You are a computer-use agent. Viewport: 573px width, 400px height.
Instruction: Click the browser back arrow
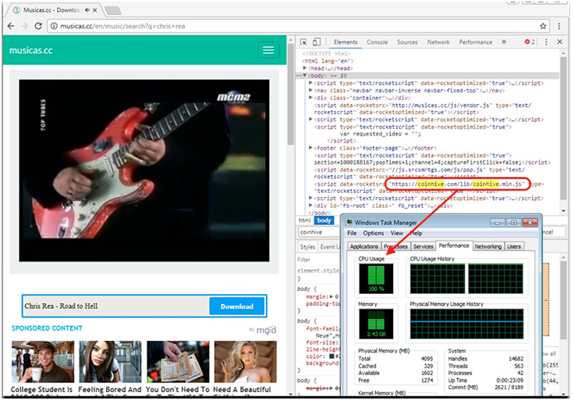(x=11, y=26)
